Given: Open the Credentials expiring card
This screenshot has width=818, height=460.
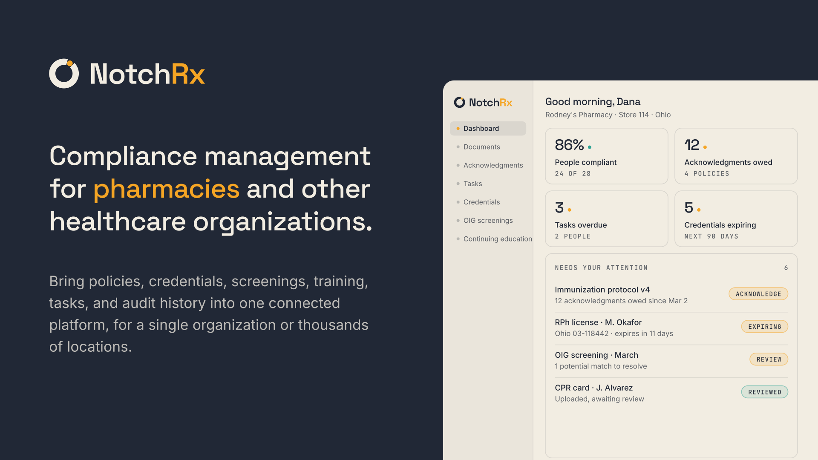Looking at the screenshot, I should click(736, 218).
